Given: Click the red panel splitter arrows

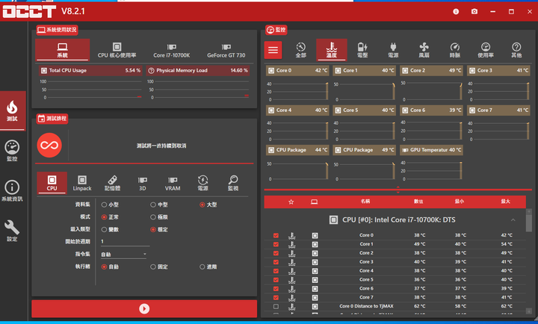Looking at the screenshot, I should tap(398, 190).
